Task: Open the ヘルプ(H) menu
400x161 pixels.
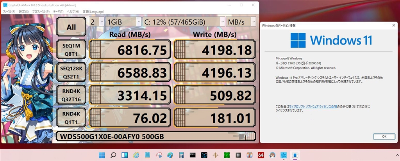Action: click(73, 12)
